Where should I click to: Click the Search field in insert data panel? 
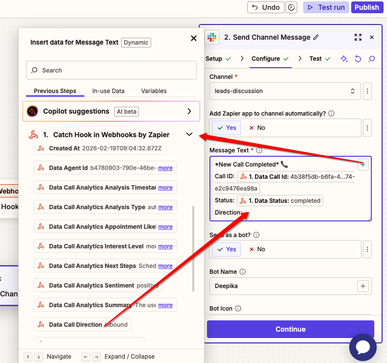(x=113, y=71)
